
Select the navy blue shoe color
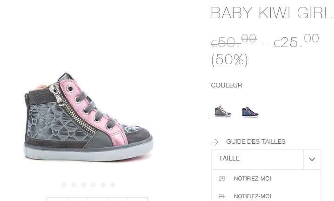coord(250,112)
